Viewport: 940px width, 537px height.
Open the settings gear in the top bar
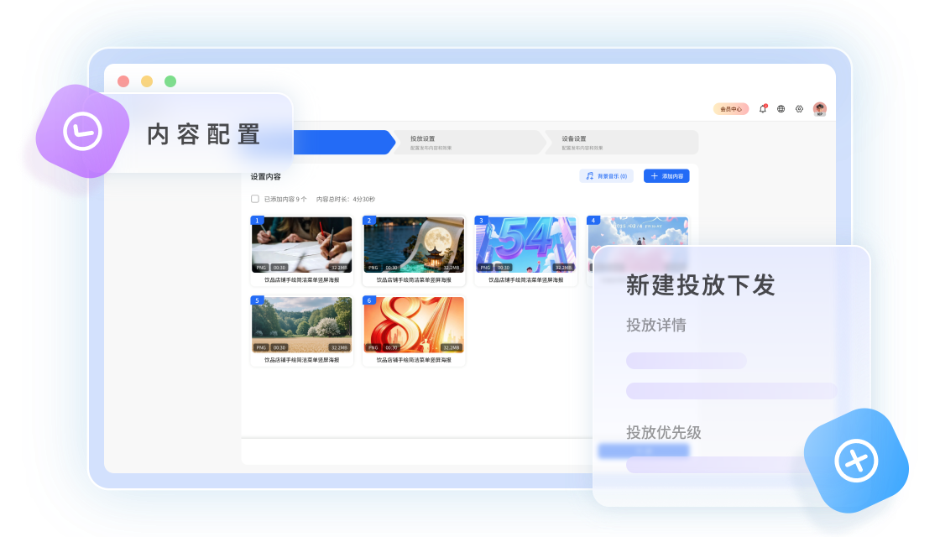point(799,109)
